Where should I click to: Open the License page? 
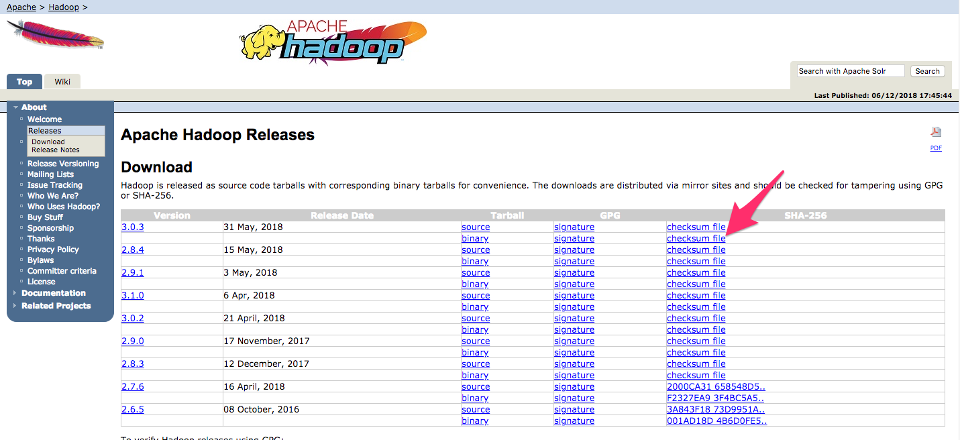click(x=41, y=282)
